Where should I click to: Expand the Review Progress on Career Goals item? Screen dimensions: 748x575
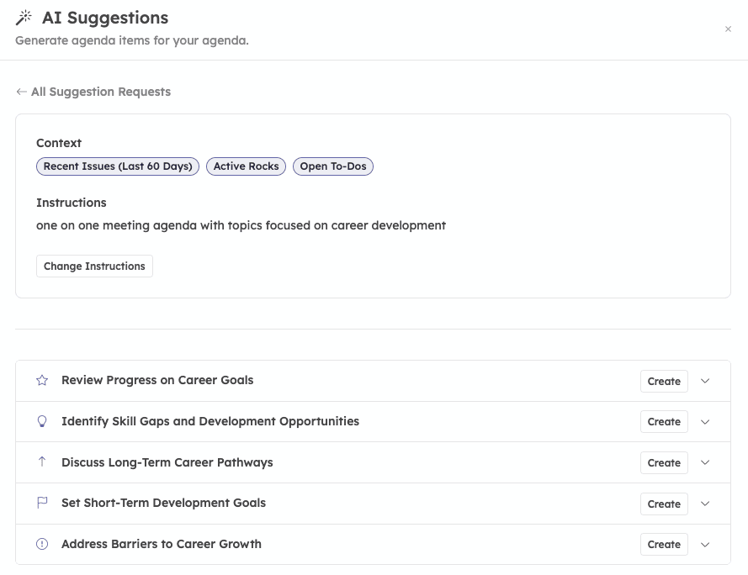point(705,381)
